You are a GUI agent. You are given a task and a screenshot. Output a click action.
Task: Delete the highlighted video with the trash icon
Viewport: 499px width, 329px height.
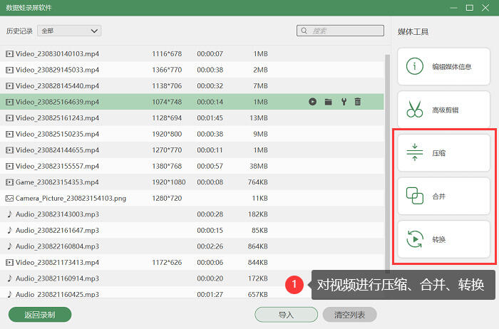coord(358,102)
